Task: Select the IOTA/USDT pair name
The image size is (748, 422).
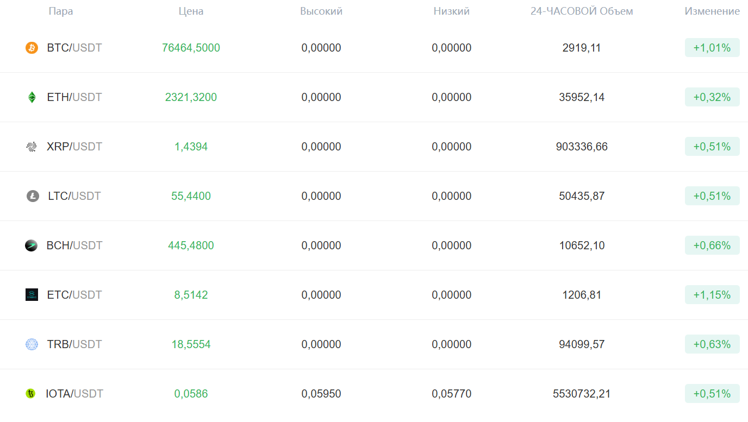Action: point(74,394)
